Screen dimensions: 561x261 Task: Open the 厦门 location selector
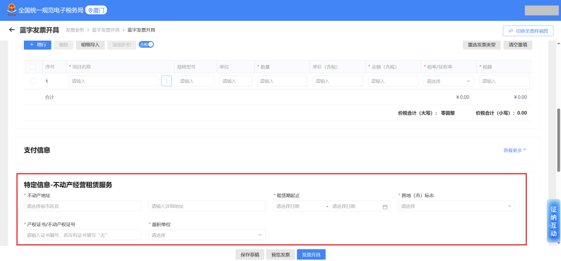point(96,10)
